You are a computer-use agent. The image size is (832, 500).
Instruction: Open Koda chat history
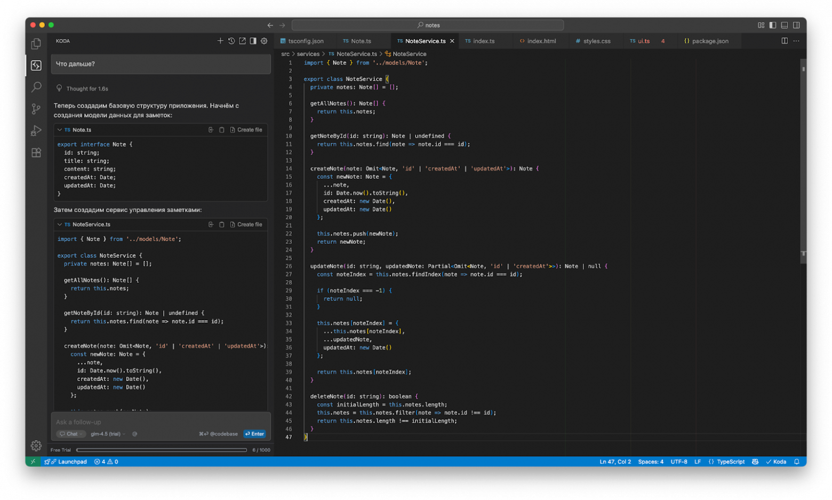tap(231, 41)
